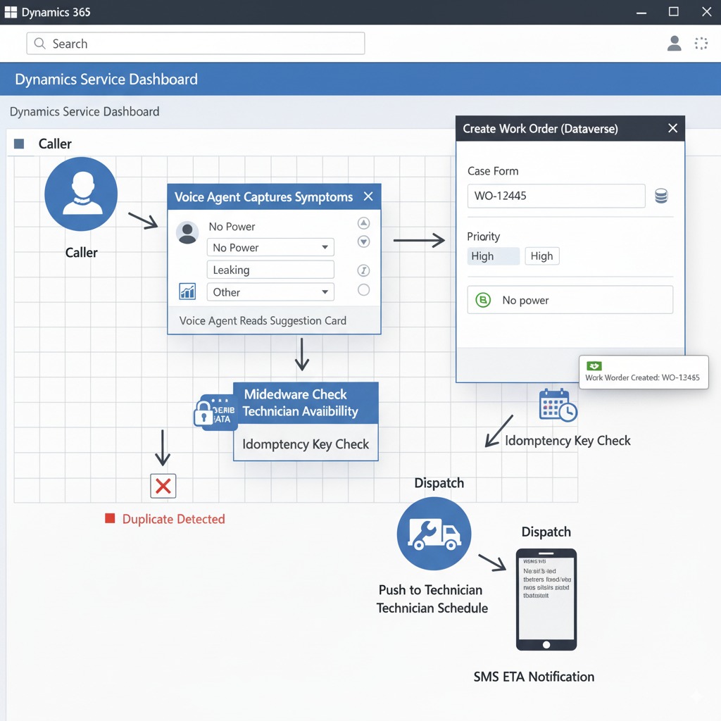Click the No power field in the Work Order dialog

[x=570, y=300]
